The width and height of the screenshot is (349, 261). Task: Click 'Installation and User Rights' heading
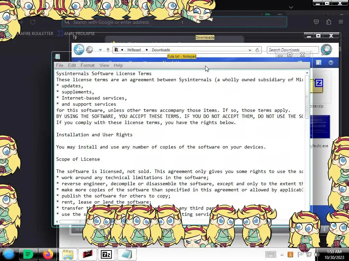coord(94,135)
